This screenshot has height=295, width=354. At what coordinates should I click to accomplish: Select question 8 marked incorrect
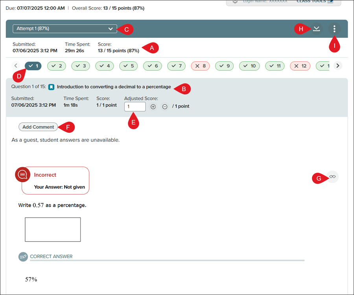[x=201, y=66]
